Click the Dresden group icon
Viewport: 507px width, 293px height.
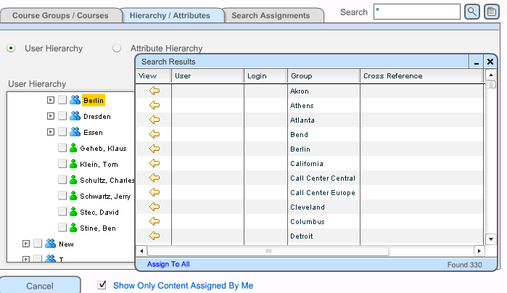(x=75, y=116)
